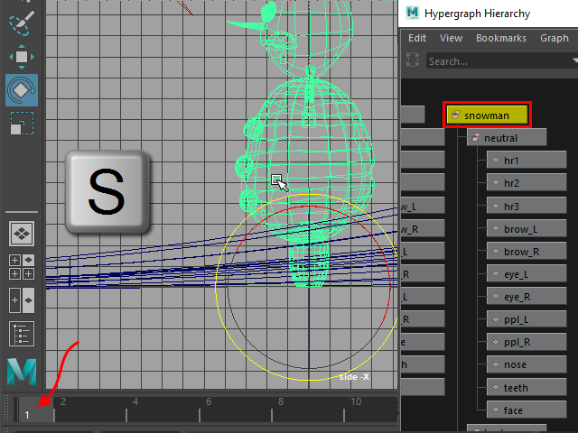
Task: Switch to four view panel layout
Action: click(x=21, y=266)
